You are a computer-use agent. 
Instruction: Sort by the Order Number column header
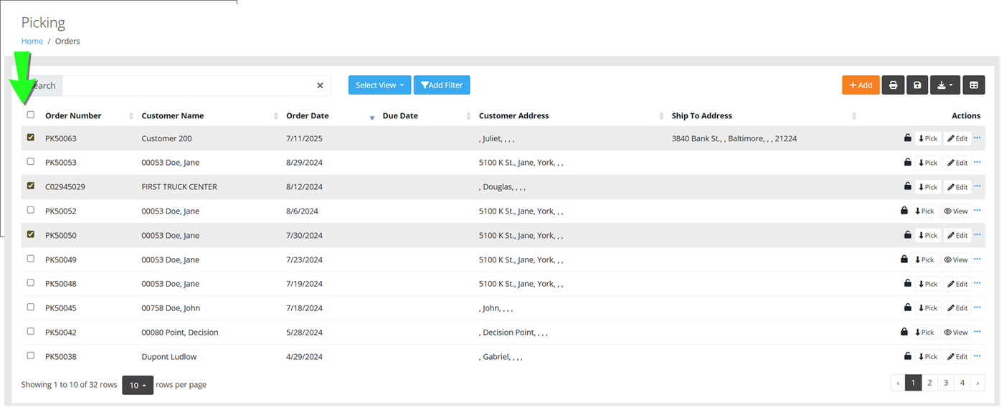click(73, 115)
